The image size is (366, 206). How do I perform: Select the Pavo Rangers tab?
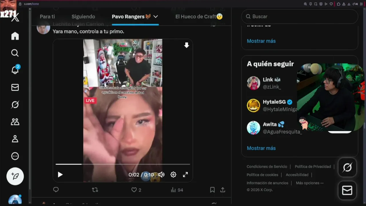(x=131, y=17)
